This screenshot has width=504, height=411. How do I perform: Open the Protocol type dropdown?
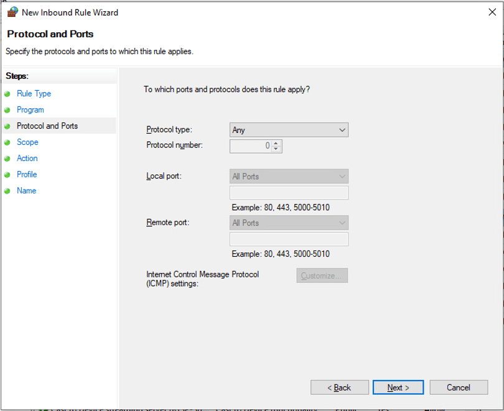point(289,130)
